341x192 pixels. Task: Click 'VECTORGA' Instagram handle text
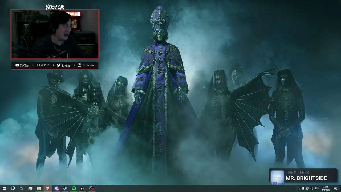point(88,65)
